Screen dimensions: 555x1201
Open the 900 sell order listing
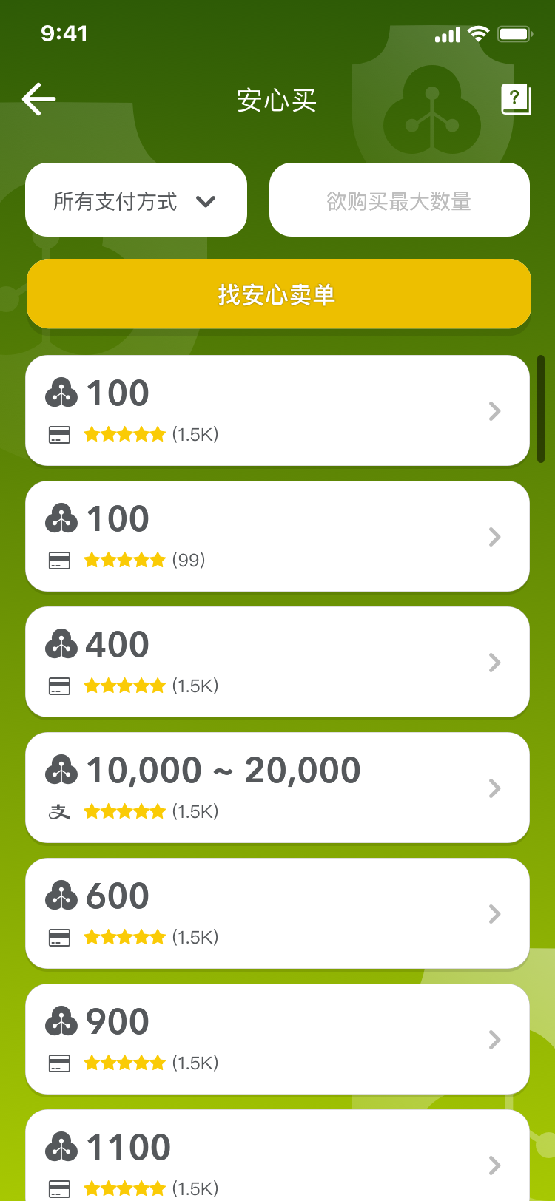[277, 1039]
